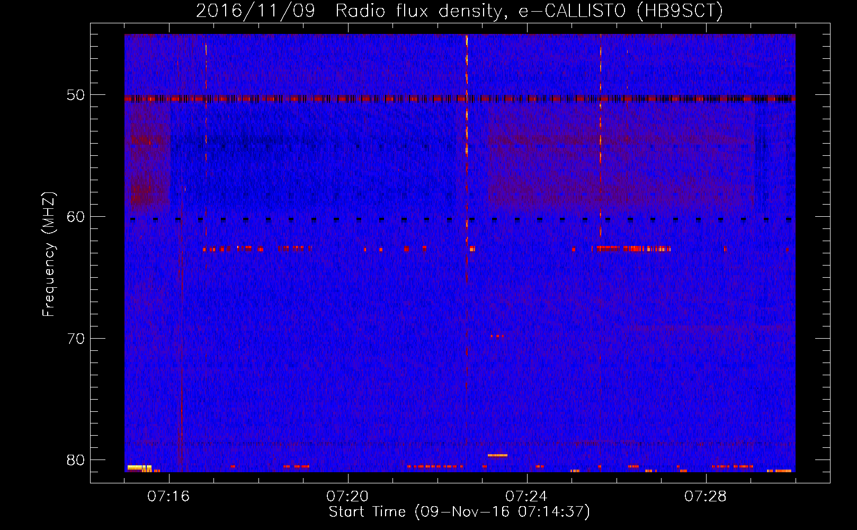Select the "Frequency (MHZ)" y-axis label
The image size is (857, 530).
[48, 254]
